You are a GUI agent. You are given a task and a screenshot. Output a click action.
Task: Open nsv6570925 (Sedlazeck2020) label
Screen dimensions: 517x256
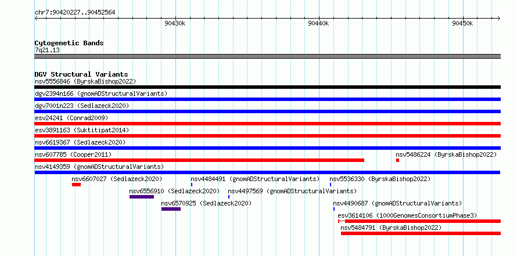click(206, 203)
